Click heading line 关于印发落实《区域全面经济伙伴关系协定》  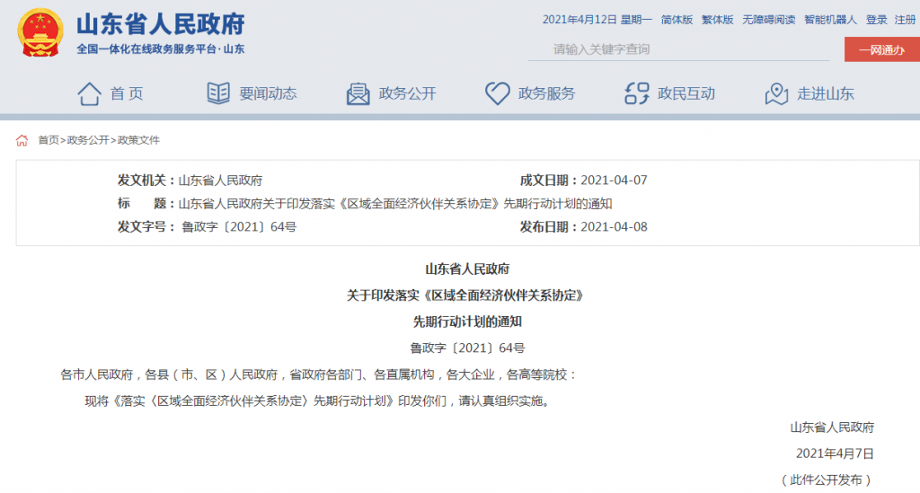(x=467, y=295)
